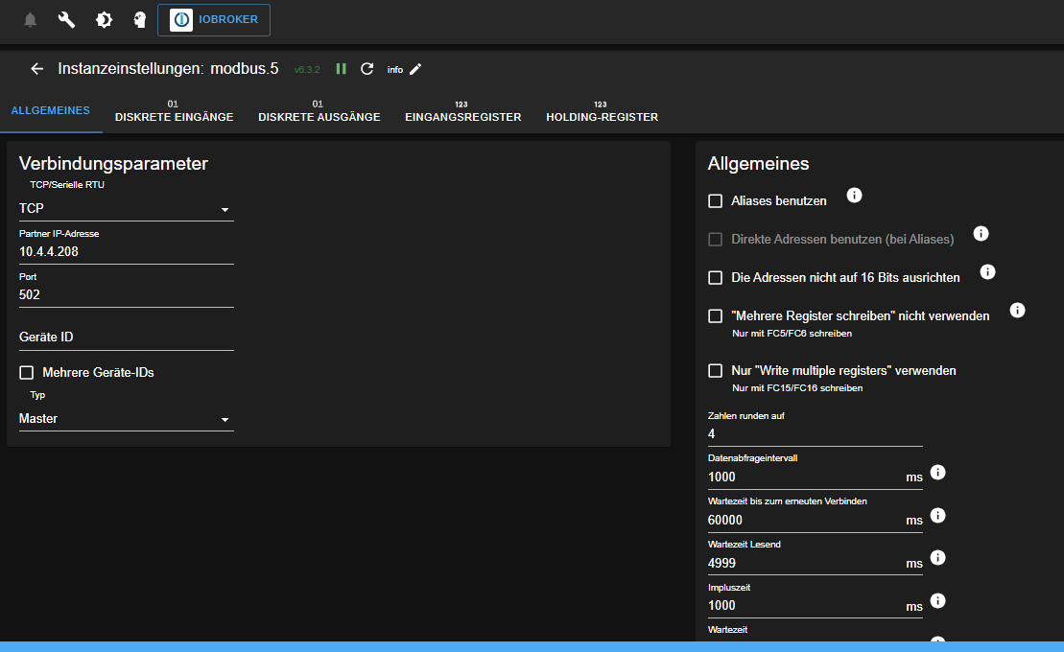The height and width of the screenshot is (652, 1064).
Task: Switch to the HOLDING-REGISTER tab
Action: [x=602, y=117]
